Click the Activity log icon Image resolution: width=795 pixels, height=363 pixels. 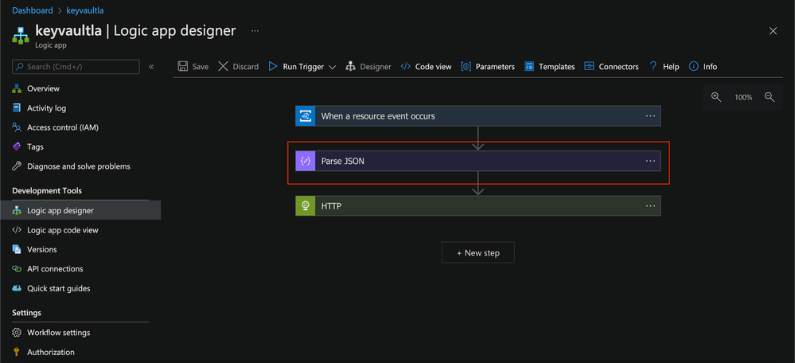(17, 108)
